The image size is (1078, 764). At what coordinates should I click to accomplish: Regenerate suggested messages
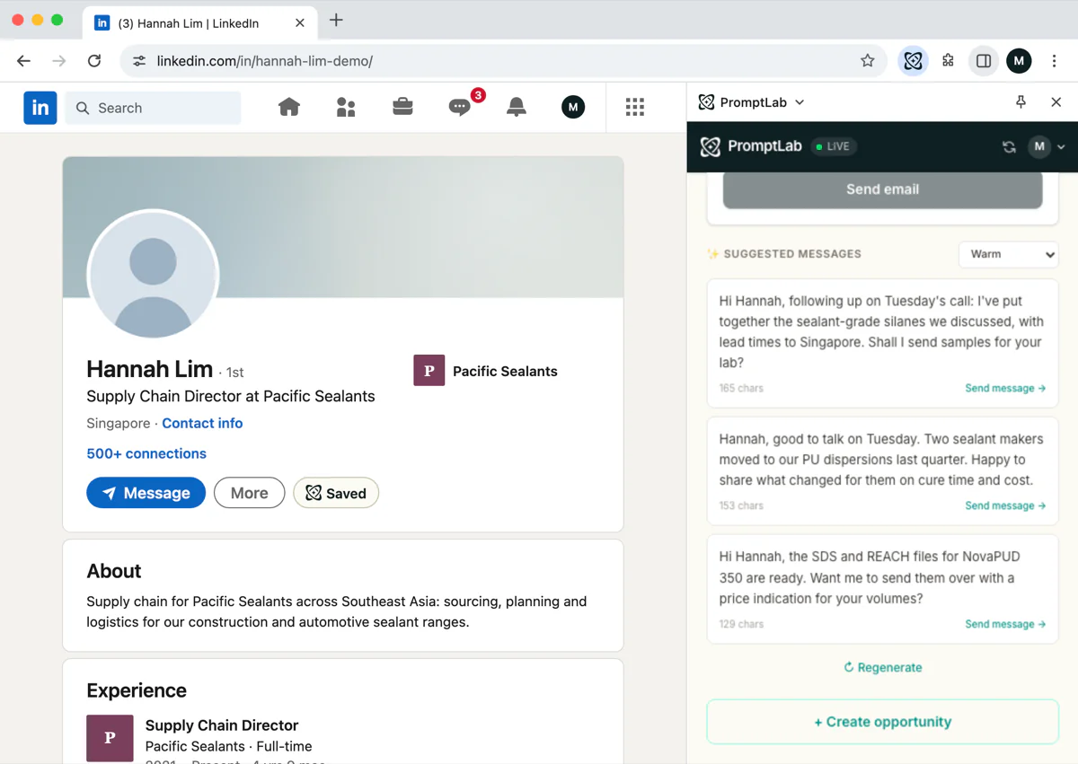(882, 667)
